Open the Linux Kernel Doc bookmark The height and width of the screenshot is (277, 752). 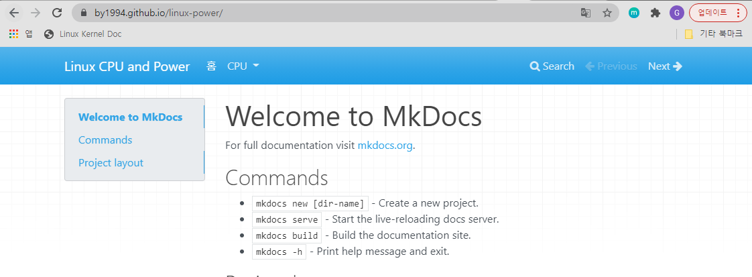click(82, 34)
